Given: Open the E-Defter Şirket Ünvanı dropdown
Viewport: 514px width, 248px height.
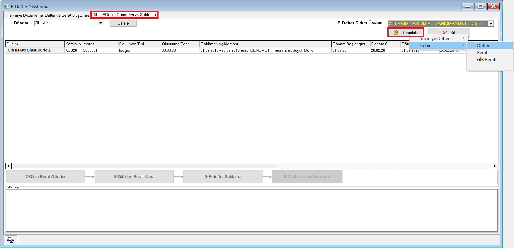Looking at the screenshot, I should [x=491, y=24].
